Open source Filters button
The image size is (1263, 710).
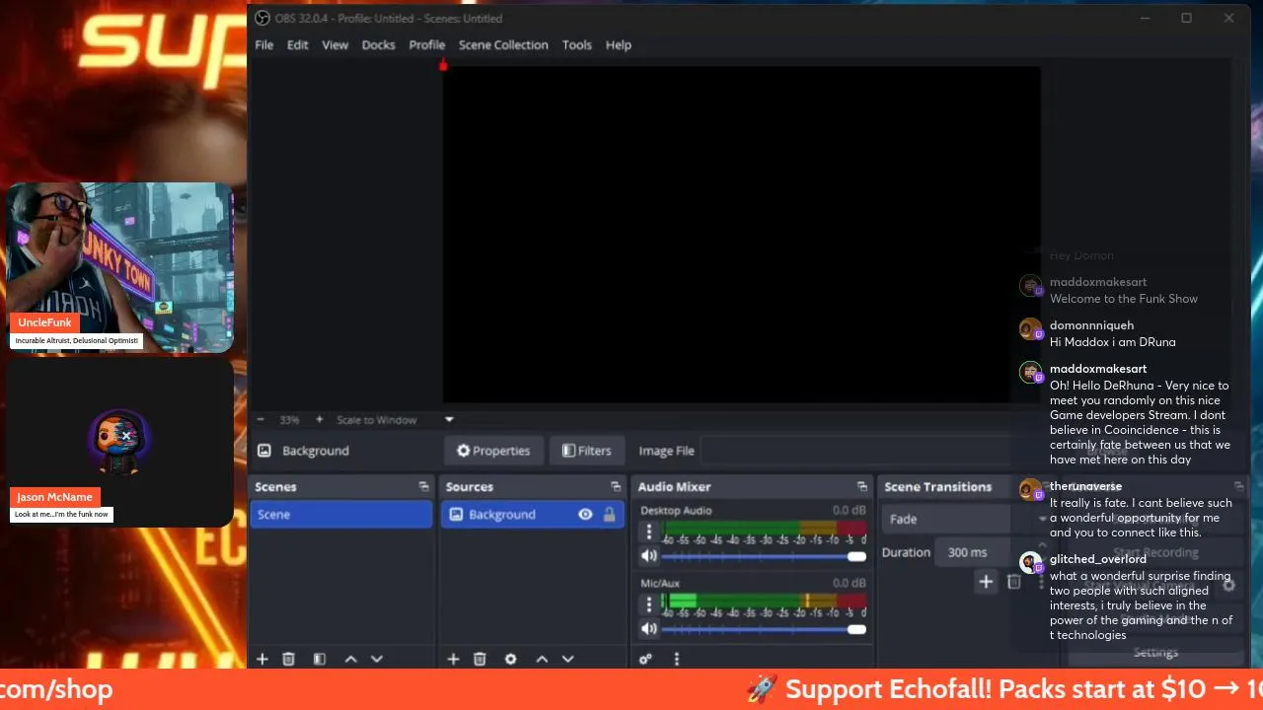pos(586,451)
